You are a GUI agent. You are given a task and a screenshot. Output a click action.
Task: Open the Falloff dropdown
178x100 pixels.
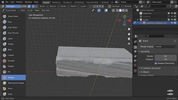[74, 6]
